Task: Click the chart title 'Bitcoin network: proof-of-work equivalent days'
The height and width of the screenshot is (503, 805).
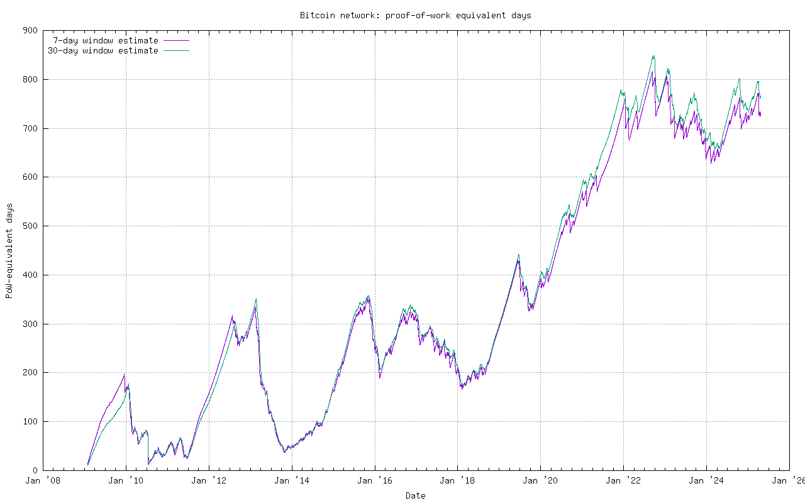Action: tap(415, 15)
